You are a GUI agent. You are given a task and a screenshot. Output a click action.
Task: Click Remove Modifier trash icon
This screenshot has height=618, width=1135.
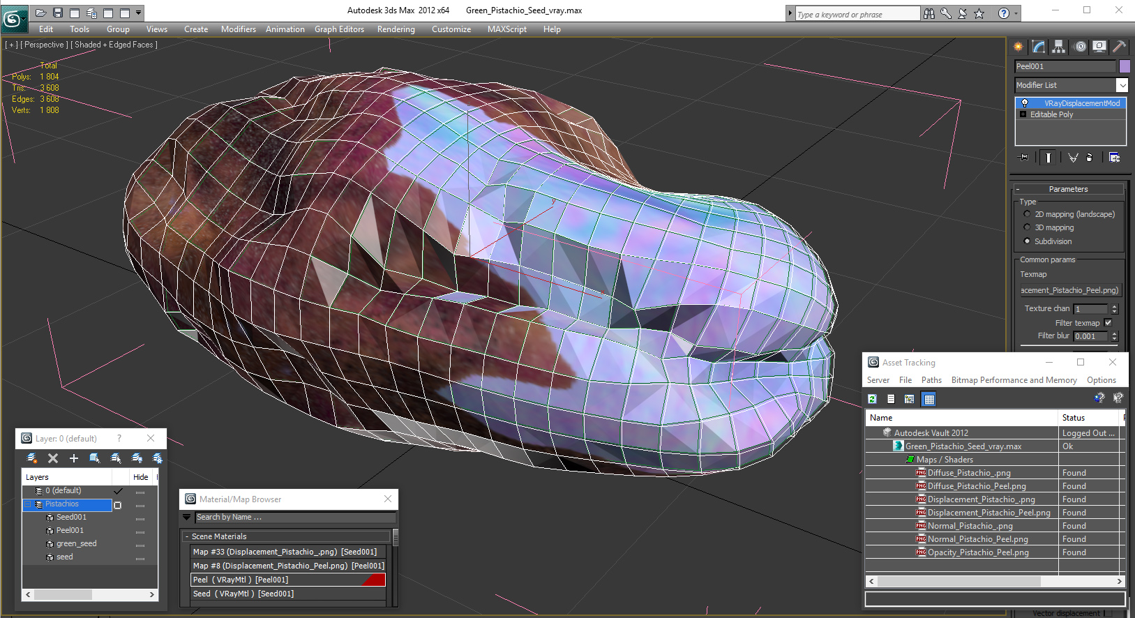(1089, 158)
